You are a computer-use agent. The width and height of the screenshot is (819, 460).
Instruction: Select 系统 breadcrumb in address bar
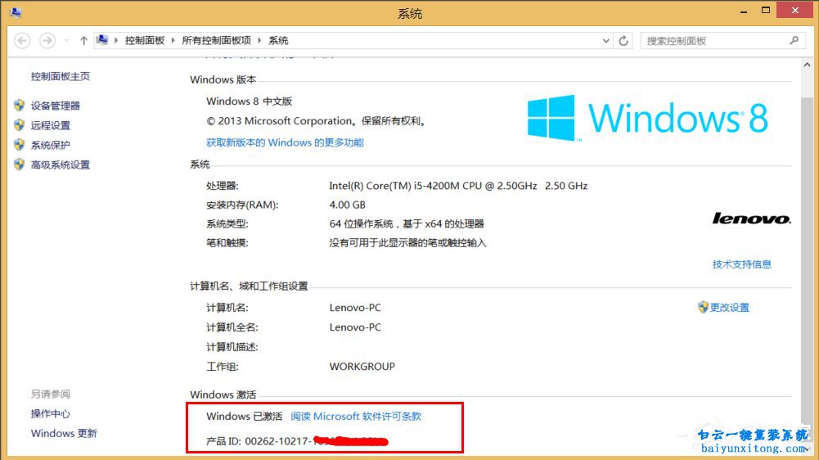278,40
